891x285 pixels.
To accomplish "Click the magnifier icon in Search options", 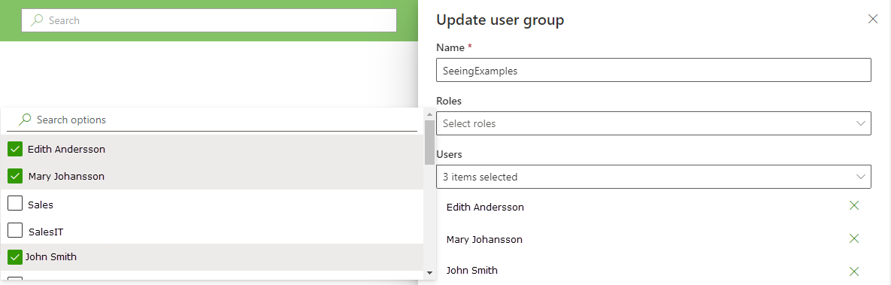I will click(24, 120).
